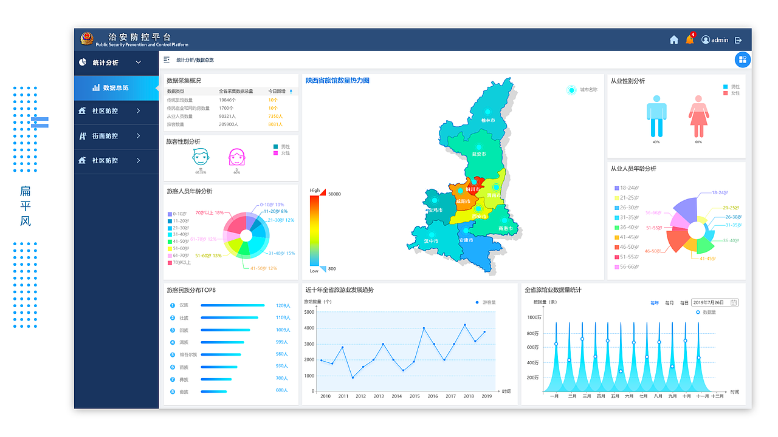Screen dimensions: 778x437
Task: Open the notification bell with badge 4
Action: [689, 39]
